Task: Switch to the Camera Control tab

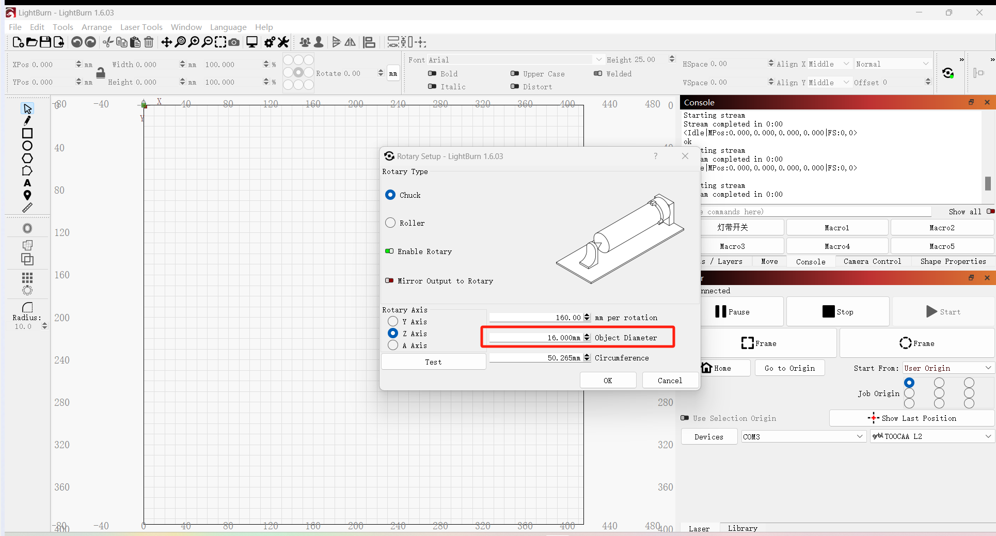Action: [872, 262]
